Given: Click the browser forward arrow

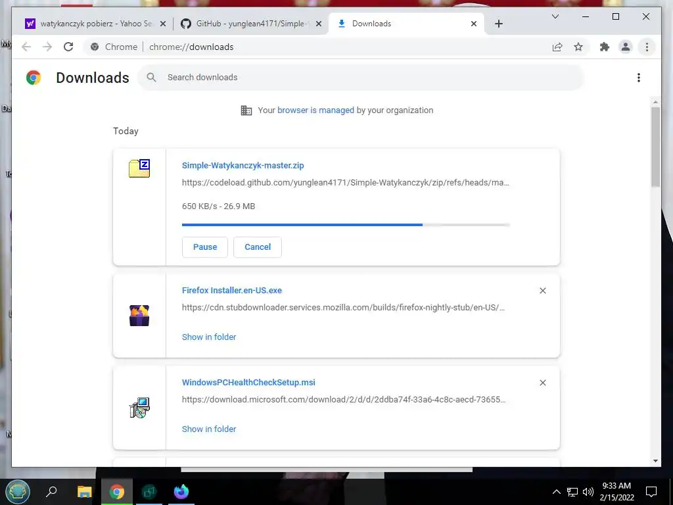Looking at the screenshot, I should (x=47, y=47).
